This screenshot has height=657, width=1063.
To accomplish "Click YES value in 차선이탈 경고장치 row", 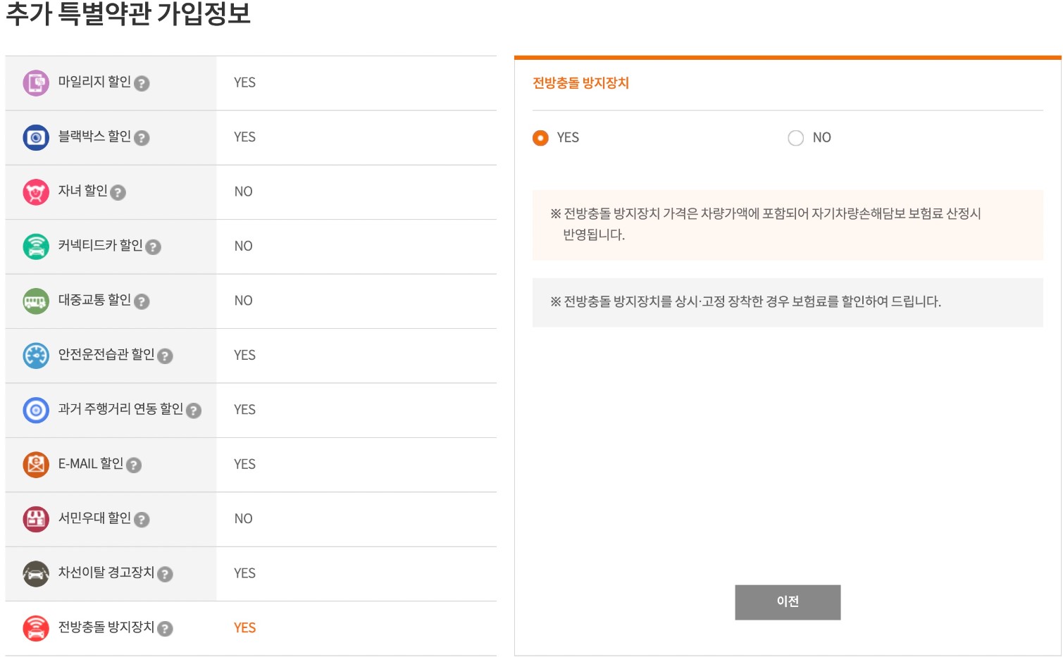I will [244, 573].
